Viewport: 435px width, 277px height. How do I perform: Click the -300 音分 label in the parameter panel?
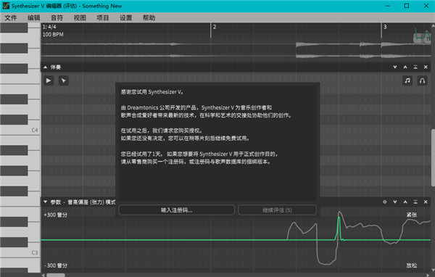tap(56, 265)
